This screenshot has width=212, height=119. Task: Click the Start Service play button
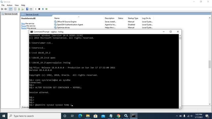[x=36, y=9]
